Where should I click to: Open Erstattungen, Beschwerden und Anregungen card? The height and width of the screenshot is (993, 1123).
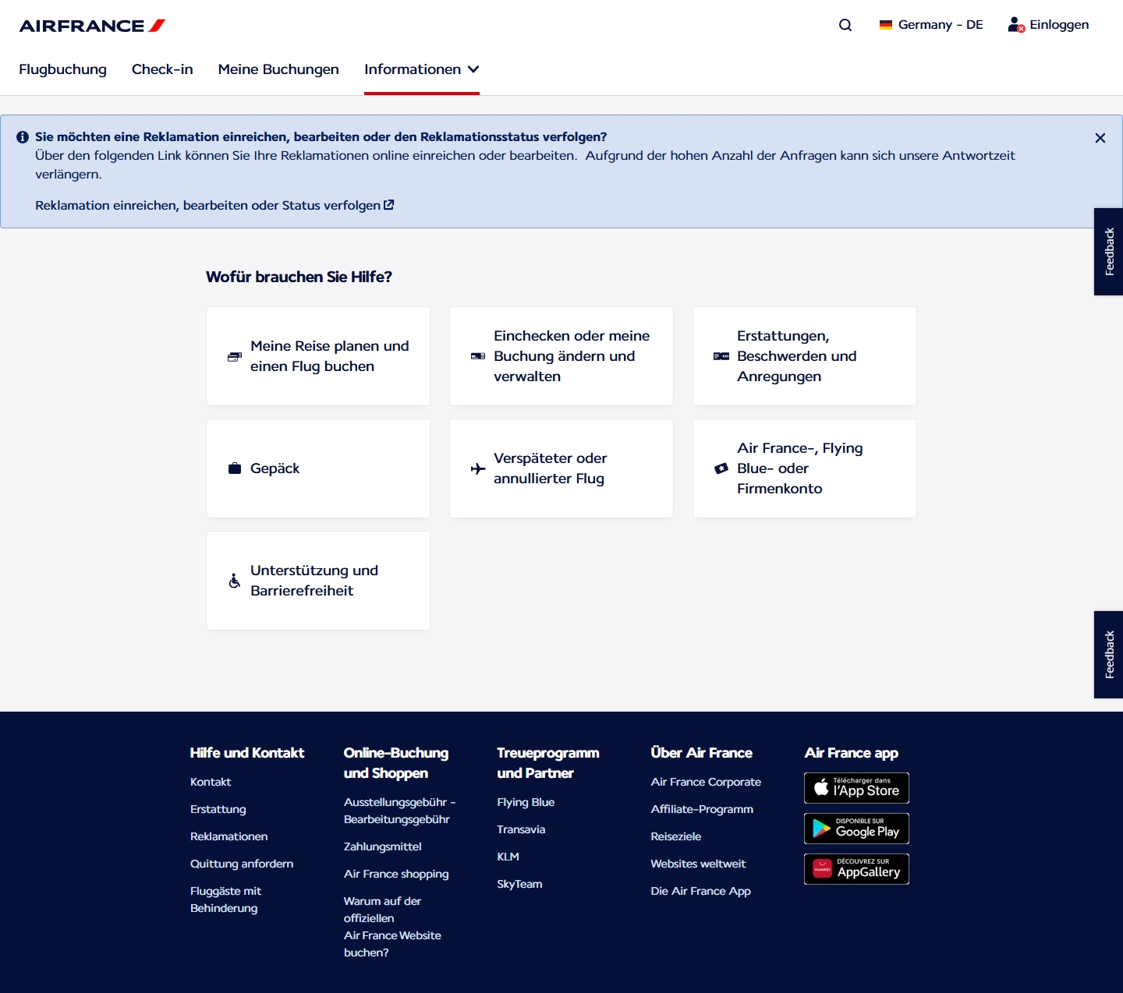tap(805, 356)
